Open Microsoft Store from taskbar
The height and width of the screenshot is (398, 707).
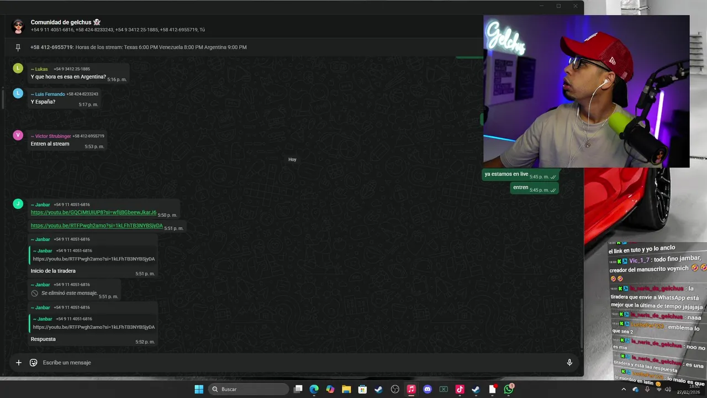(x=362, y=389)
